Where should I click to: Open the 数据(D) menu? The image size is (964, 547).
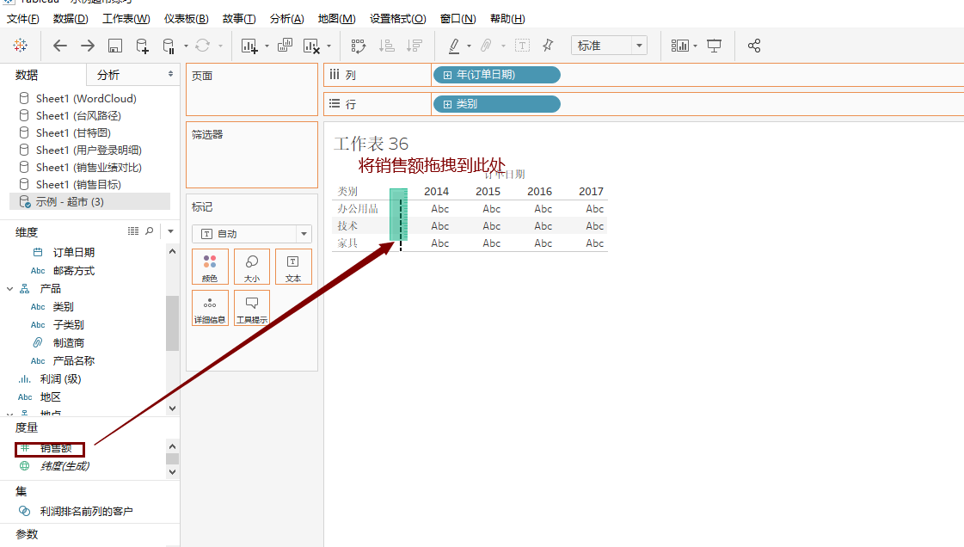click(x=71, y=18)
